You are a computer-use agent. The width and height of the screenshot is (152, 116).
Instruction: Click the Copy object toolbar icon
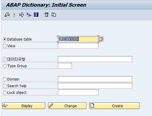pyautogui.click(x=54, y=15)
